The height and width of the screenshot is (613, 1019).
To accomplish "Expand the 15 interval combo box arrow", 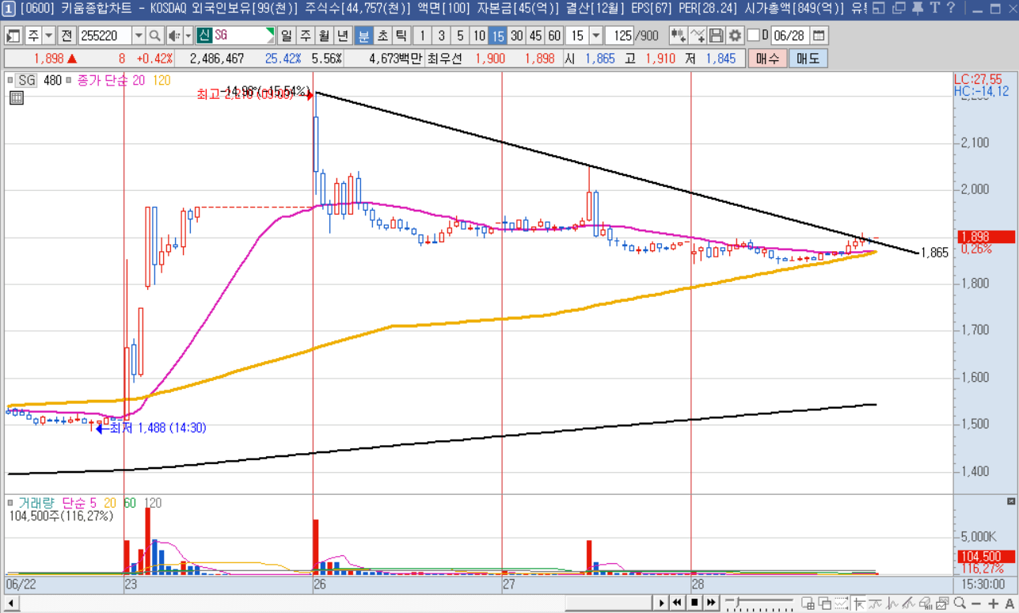I will [595, 36].
